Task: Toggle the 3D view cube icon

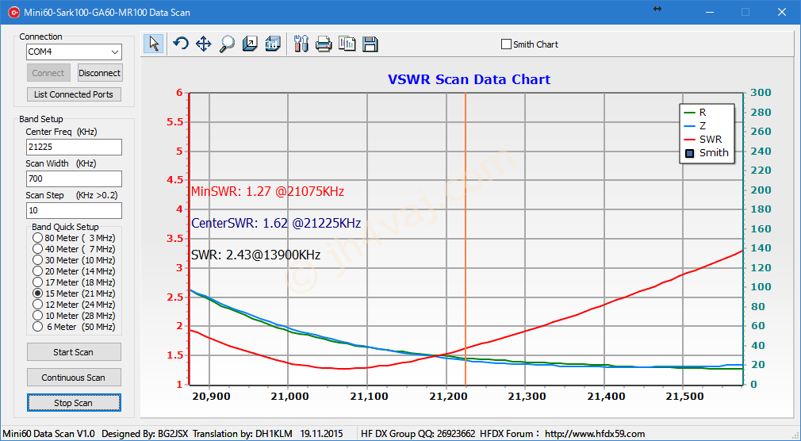Action: point(273,44)
